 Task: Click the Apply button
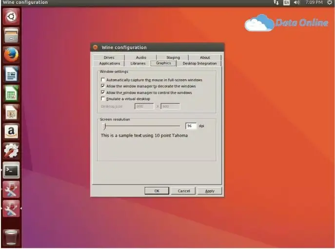point(210,191)
